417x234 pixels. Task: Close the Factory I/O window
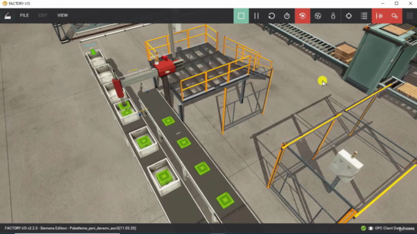(x=410, y=3)
